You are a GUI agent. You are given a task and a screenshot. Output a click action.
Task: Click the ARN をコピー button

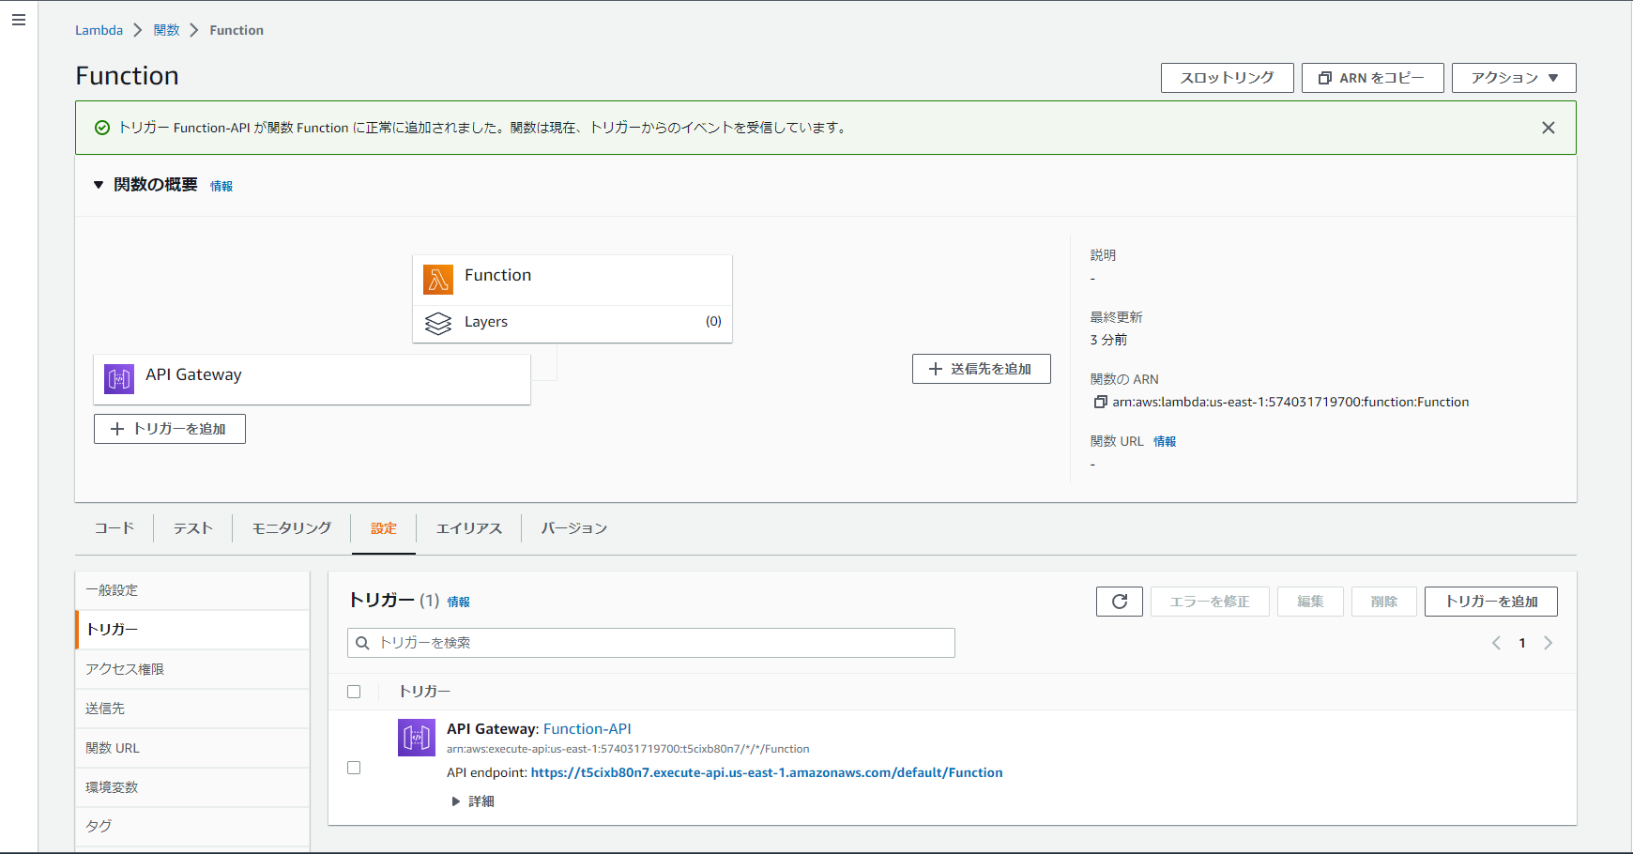(x=1373, y=77)
